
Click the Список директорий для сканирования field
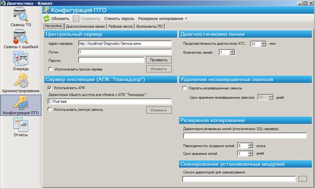tap(239, 179)
